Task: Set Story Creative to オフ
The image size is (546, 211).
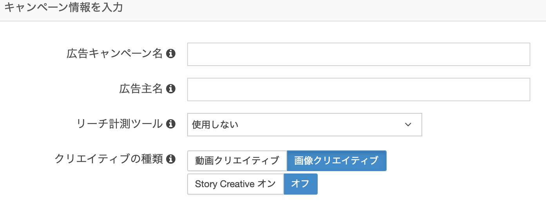Action: (300, 184)
